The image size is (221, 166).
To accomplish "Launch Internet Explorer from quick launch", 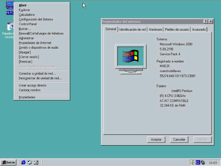I will pos(23,163).
